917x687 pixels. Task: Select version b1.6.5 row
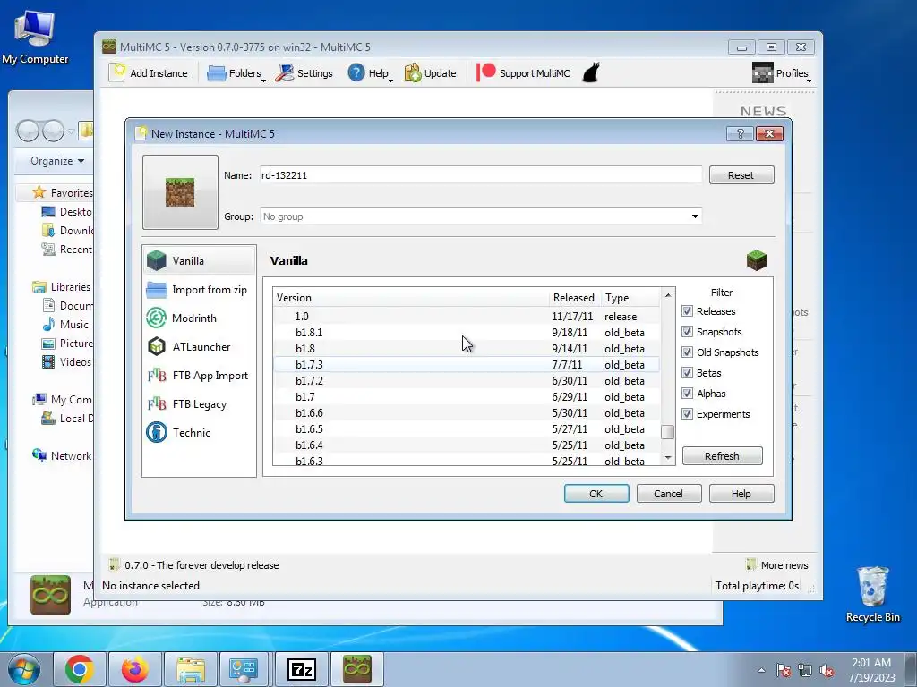pyautogui.click(x=467, y=428)
